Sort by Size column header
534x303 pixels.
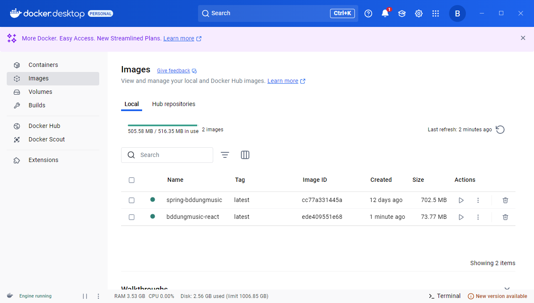point(418,180)
